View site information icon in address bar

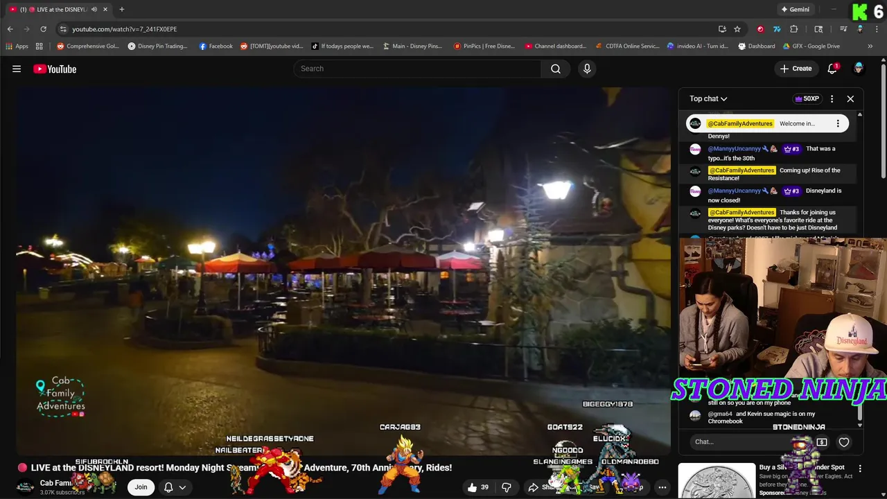[x=63, y=29]
